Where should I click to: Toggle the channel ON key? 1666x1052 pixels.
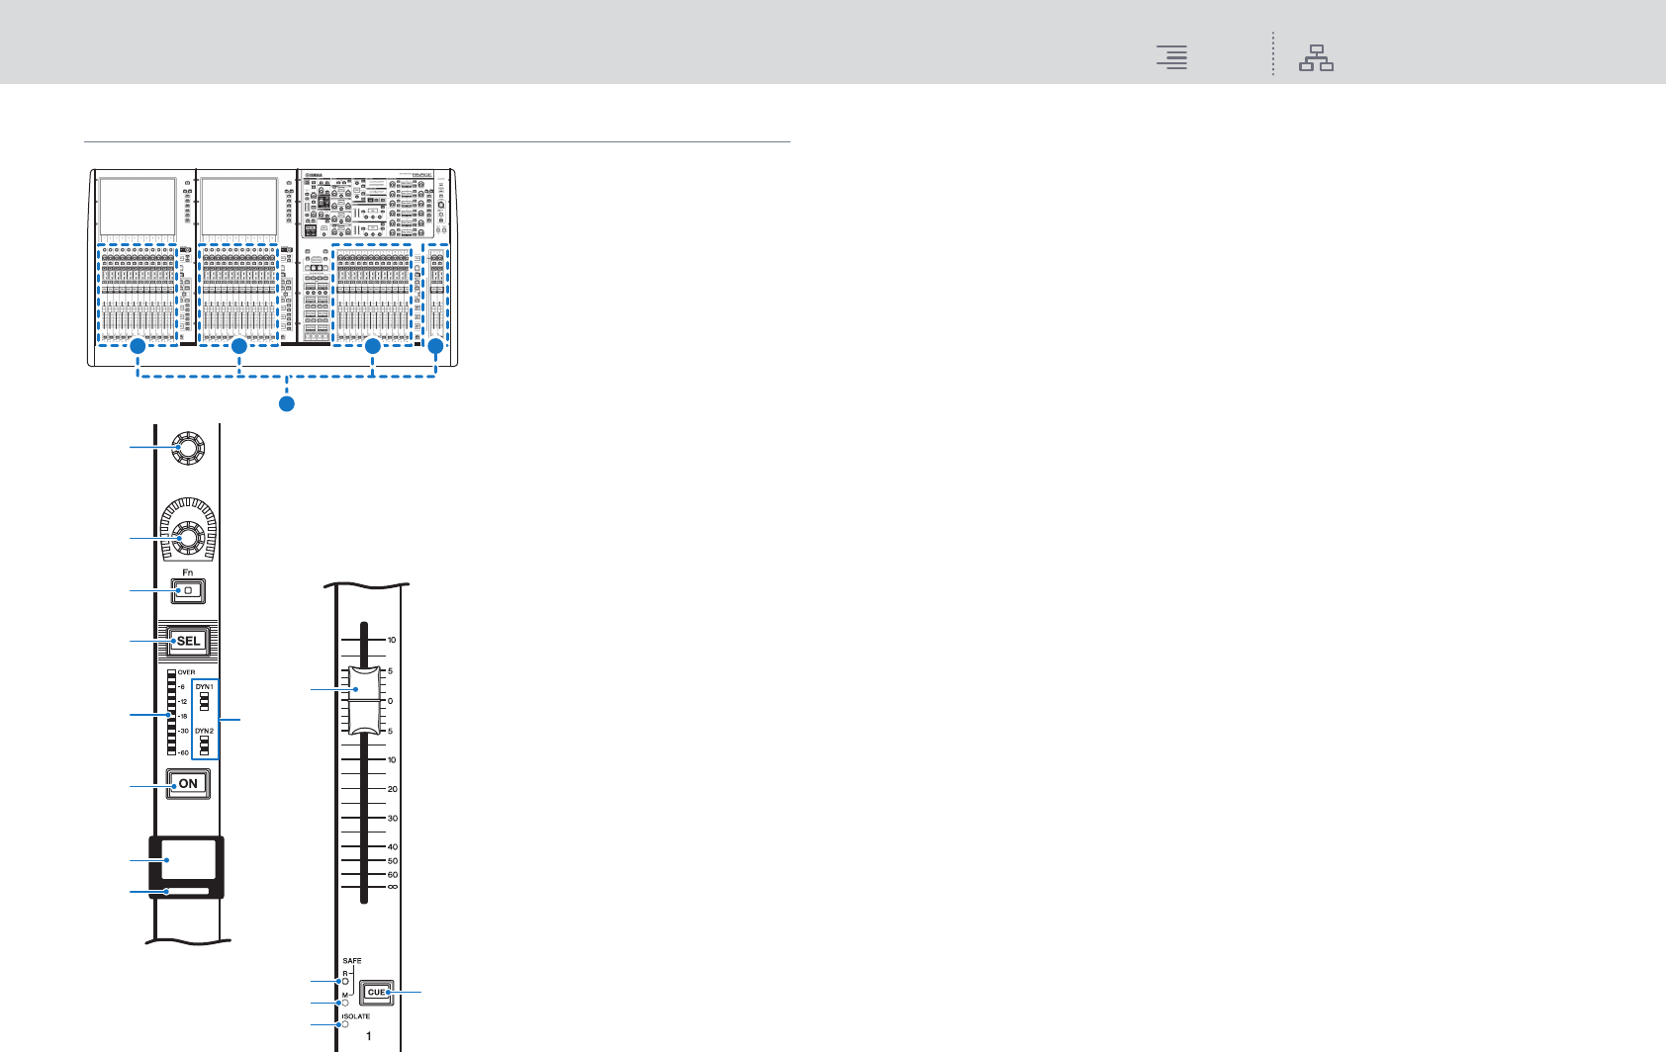[188, 783]
